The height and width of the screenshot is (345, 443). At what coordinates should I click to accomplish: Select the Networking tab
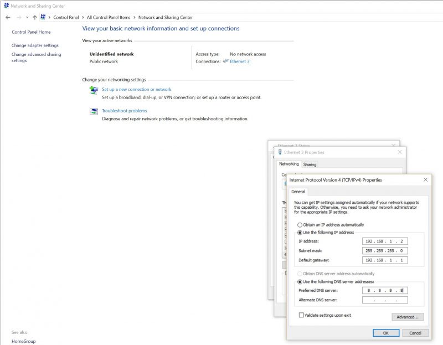coord(289,164)
